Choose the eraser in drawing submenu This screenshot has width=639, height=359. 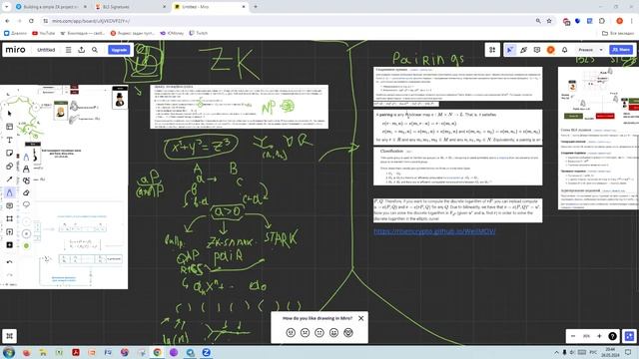click(27, 192)
